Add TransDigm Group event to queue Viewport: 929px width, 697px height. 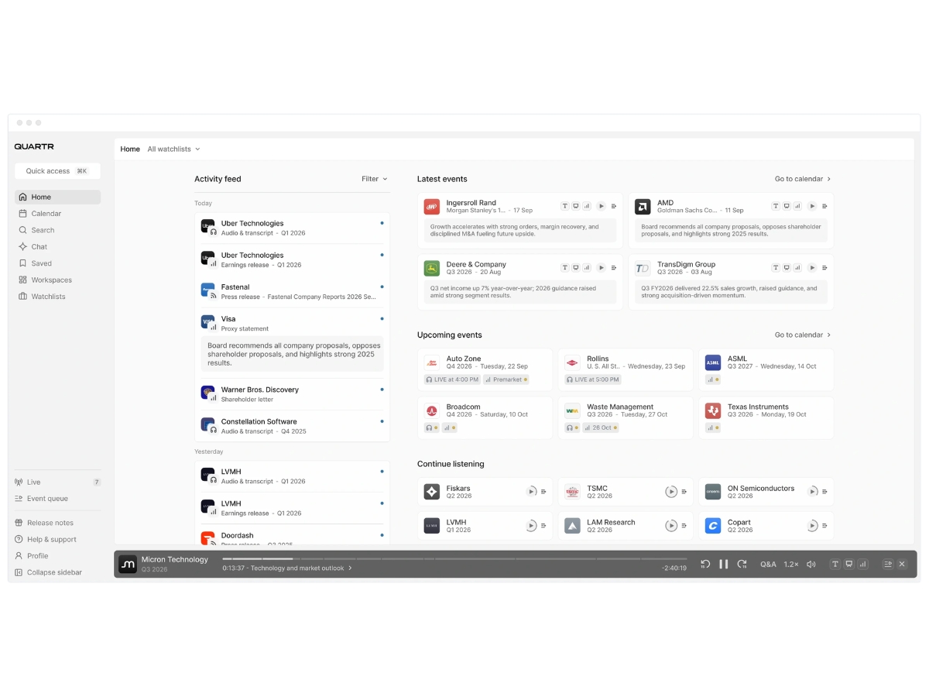click(x=824, y=267)
